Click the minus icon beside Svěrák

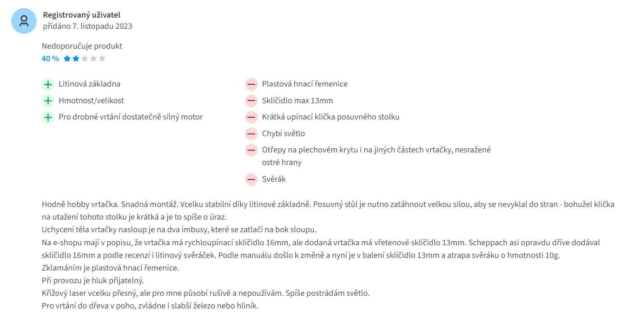click(251, 179)
